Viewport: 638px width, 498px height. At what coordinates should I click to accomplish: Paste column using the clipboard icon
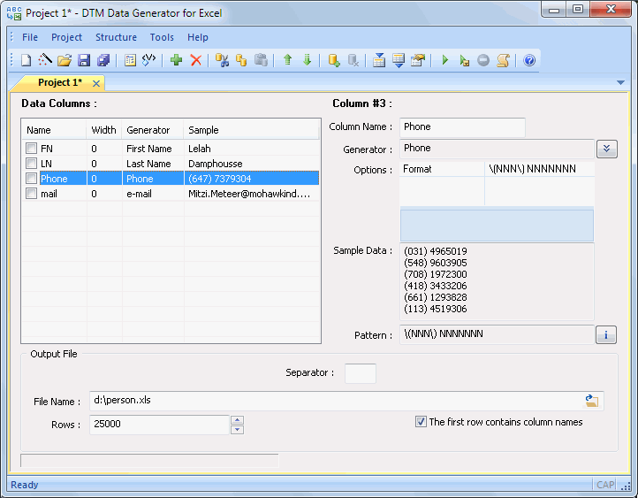[x=261, y=60]
